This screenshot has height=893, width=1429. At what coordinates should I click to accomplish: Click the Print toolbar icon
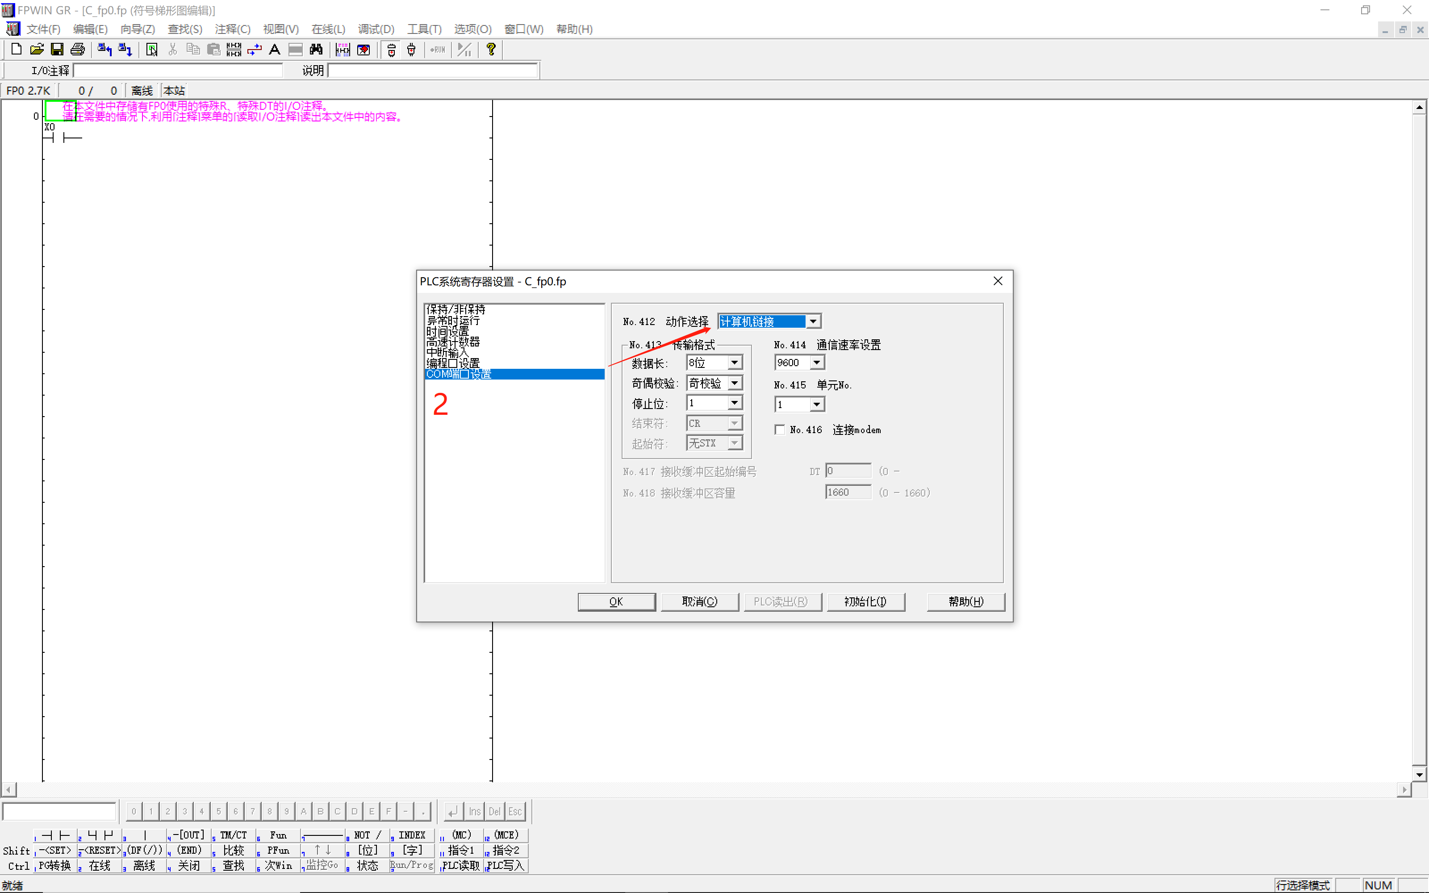[77, 50]
